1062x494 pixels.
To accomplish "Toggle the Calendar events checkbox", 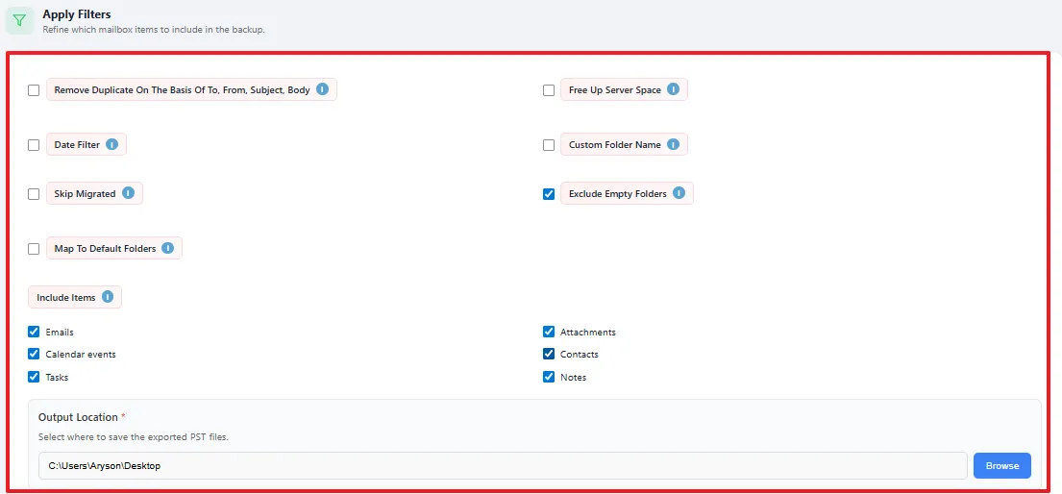I will (x=34, y=354).
